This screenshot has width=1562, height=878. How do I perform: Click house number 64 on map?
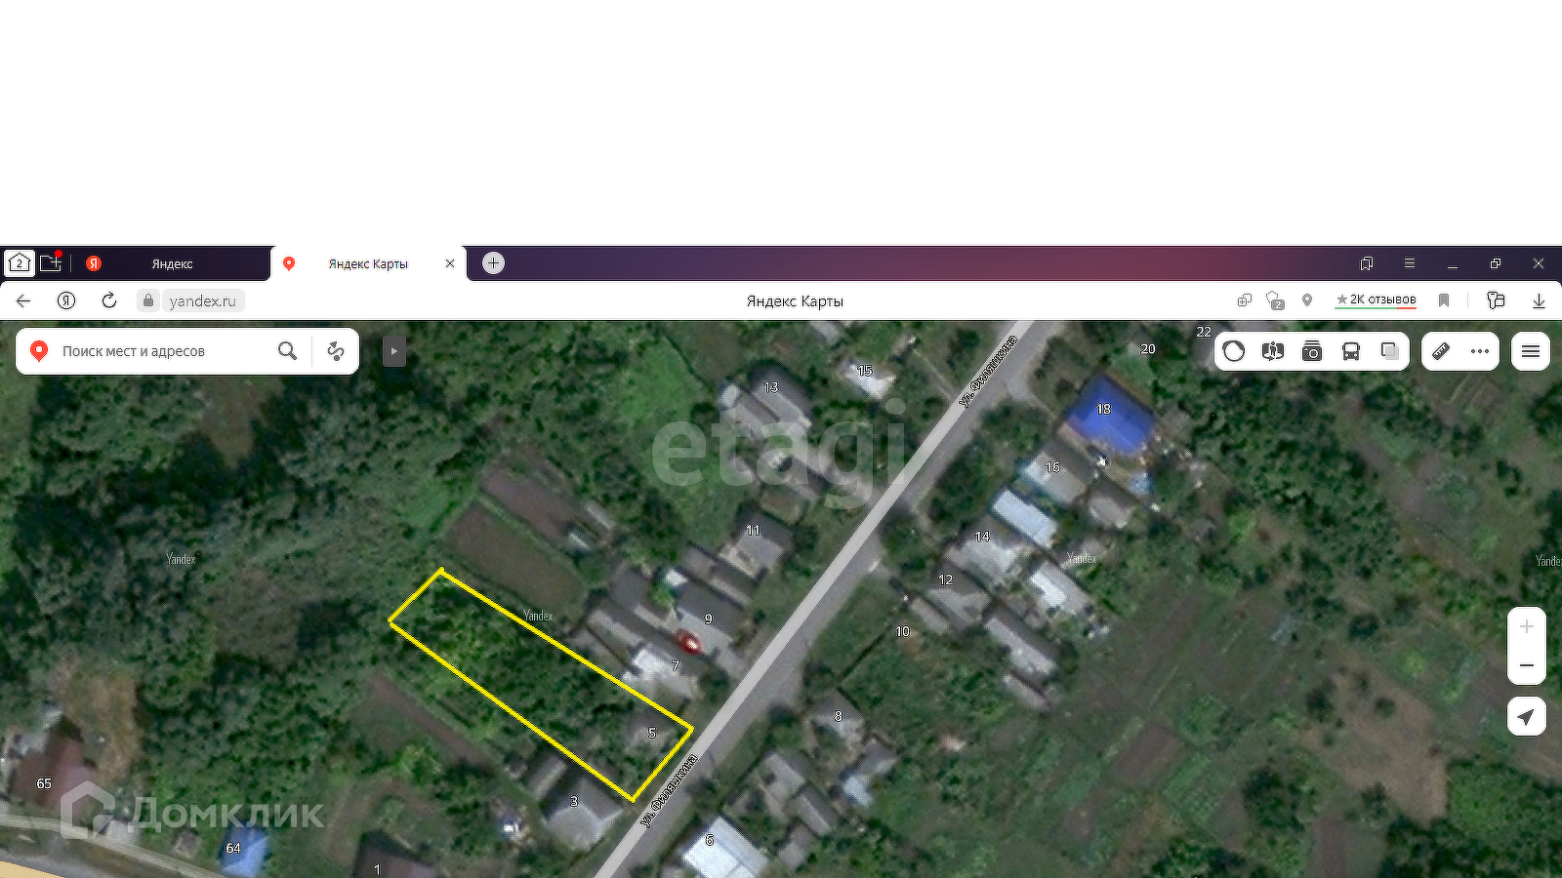(x=233, y=848)
